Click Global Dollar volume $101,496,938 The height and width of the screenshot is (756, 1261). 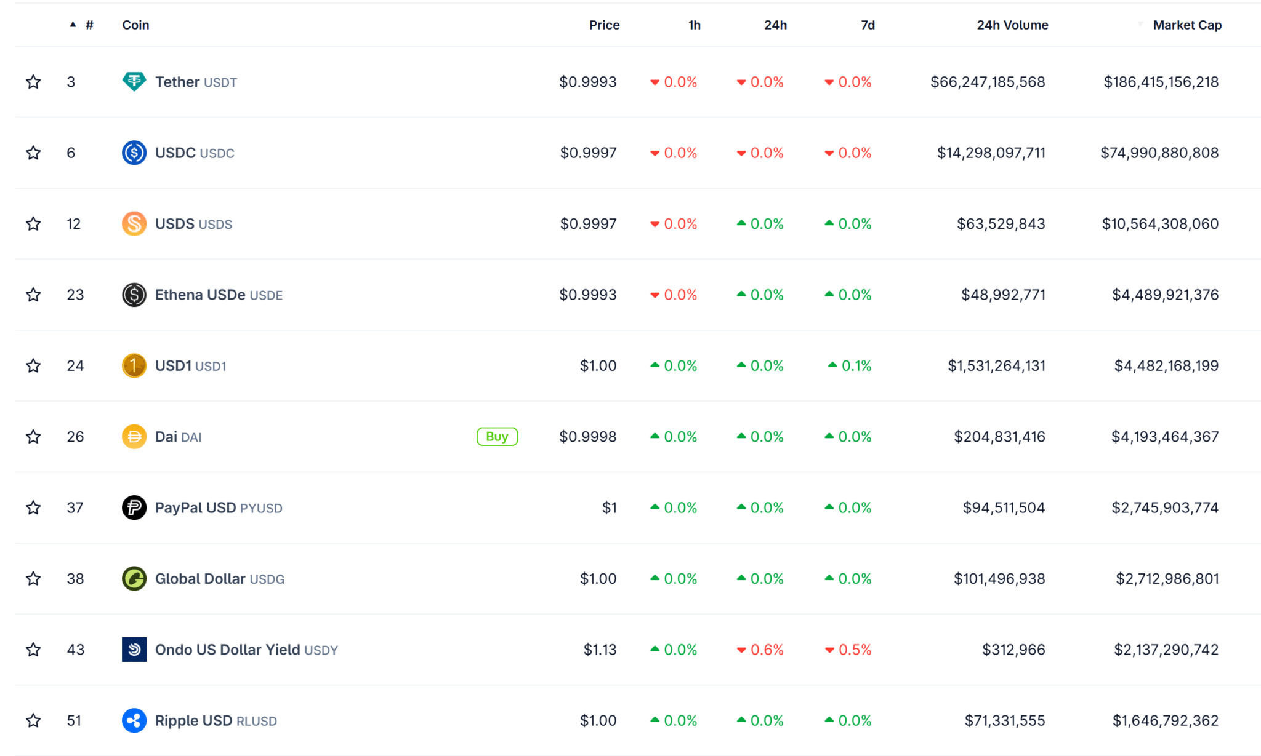point(999,579)
